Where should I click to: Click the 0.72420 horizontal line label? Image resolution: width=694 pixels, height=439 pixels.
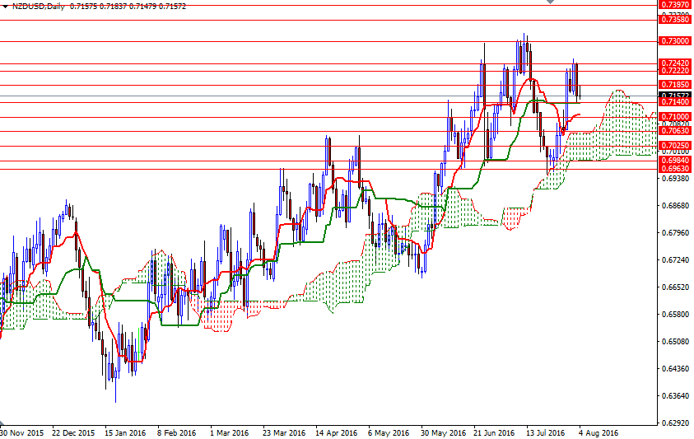pyautogui.click(x=675, y=63)
